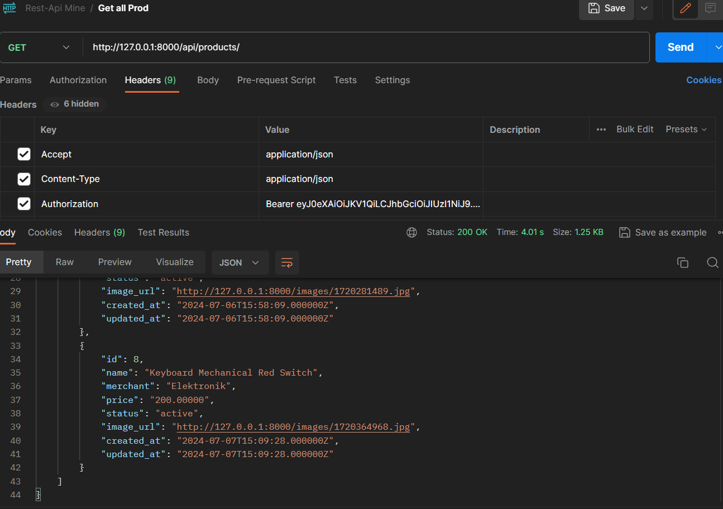The height and width of the screenshot is (509, 723).
Task: Open the Pre-request Script tab
Action: [x=276, y=80]
